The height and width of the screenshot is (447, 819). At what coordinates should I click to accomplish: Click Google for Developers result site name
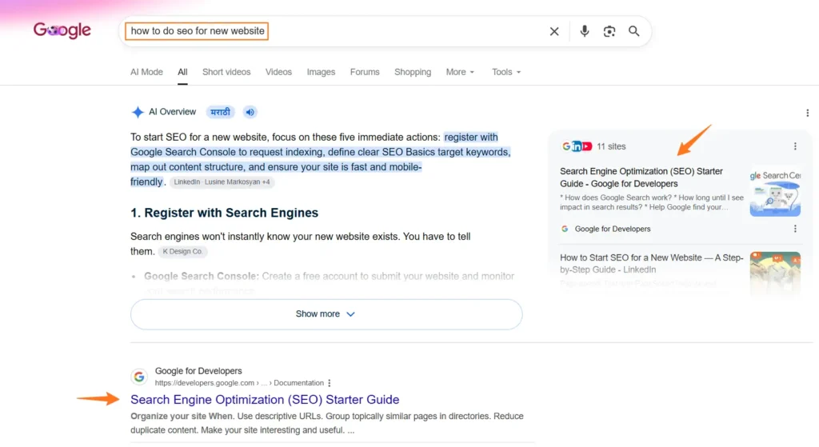click(198, 371)
